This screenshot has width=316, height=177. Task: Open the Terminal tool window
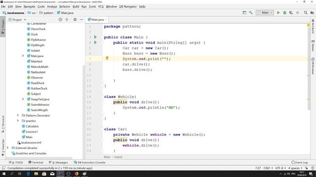point(36,162)
